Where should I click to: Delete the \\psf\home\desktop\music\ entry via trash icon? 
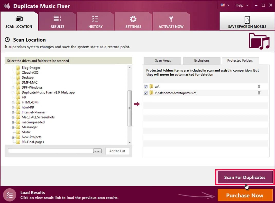click(259, 93)
